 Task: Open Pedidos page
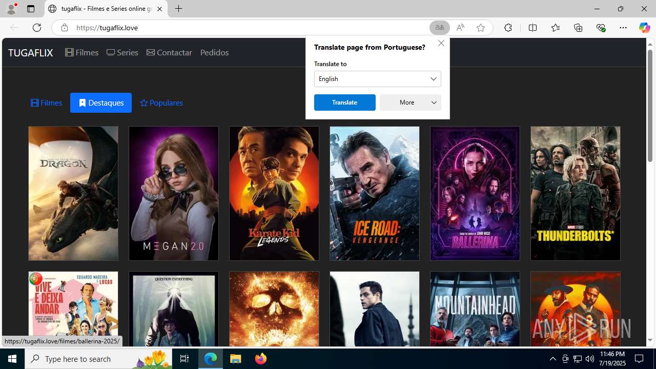pos(214,52)
